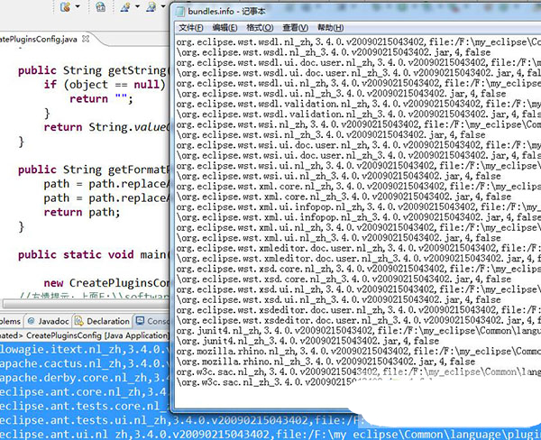Click Notepad line 'org.eclipse.wst.wsdl.ui.nl_zh,3.4.0'
The image size is (541, 440).
pyautogui.click(x=359, y=83)
